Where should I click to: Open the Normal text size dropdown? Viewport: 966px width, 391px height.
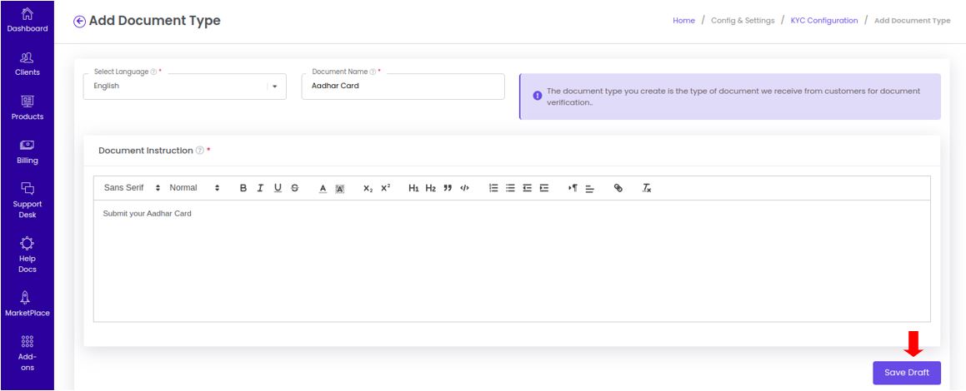pos(194,188)
